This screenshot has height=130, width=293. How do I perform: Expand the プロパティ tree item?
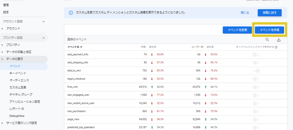point(2,45)
